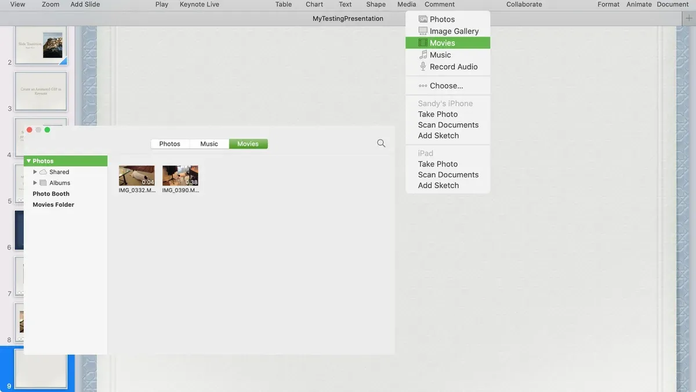Select Record Audio menu entry
Viewport: 696px width, 392px height.
448,67
